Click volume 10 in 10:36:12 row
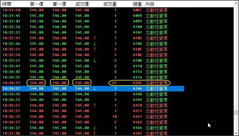 point(114,117)
